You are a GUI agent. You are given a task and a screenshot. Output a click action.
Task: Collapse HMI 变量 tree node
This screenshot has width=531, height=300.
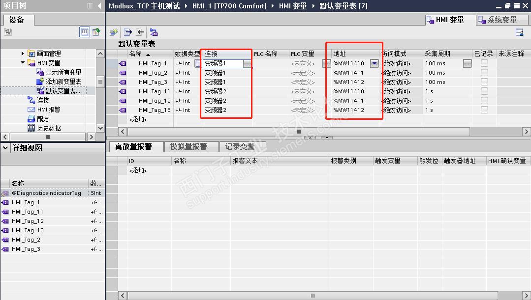coord(22,62)
